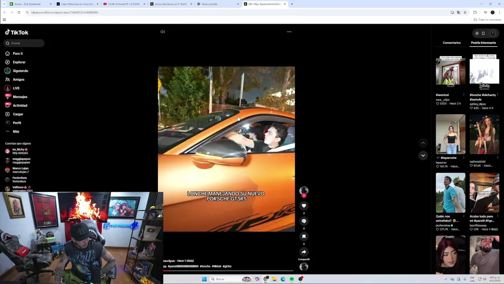Save the video with bookmark icon
The image size is (504, 284).
pos(304,236)
